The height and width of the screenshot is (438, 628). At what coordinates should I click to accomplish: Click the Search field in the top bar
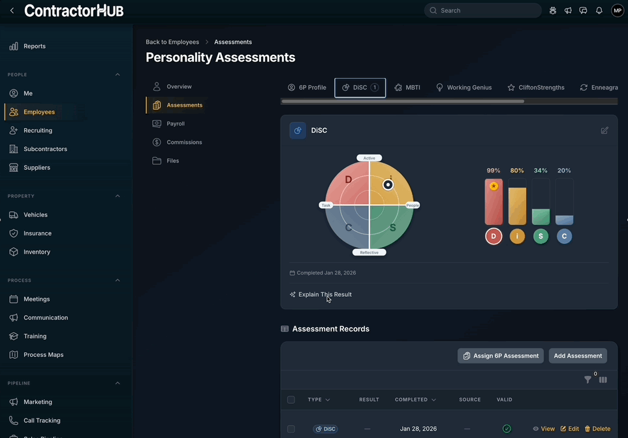(x=484, y=10)
